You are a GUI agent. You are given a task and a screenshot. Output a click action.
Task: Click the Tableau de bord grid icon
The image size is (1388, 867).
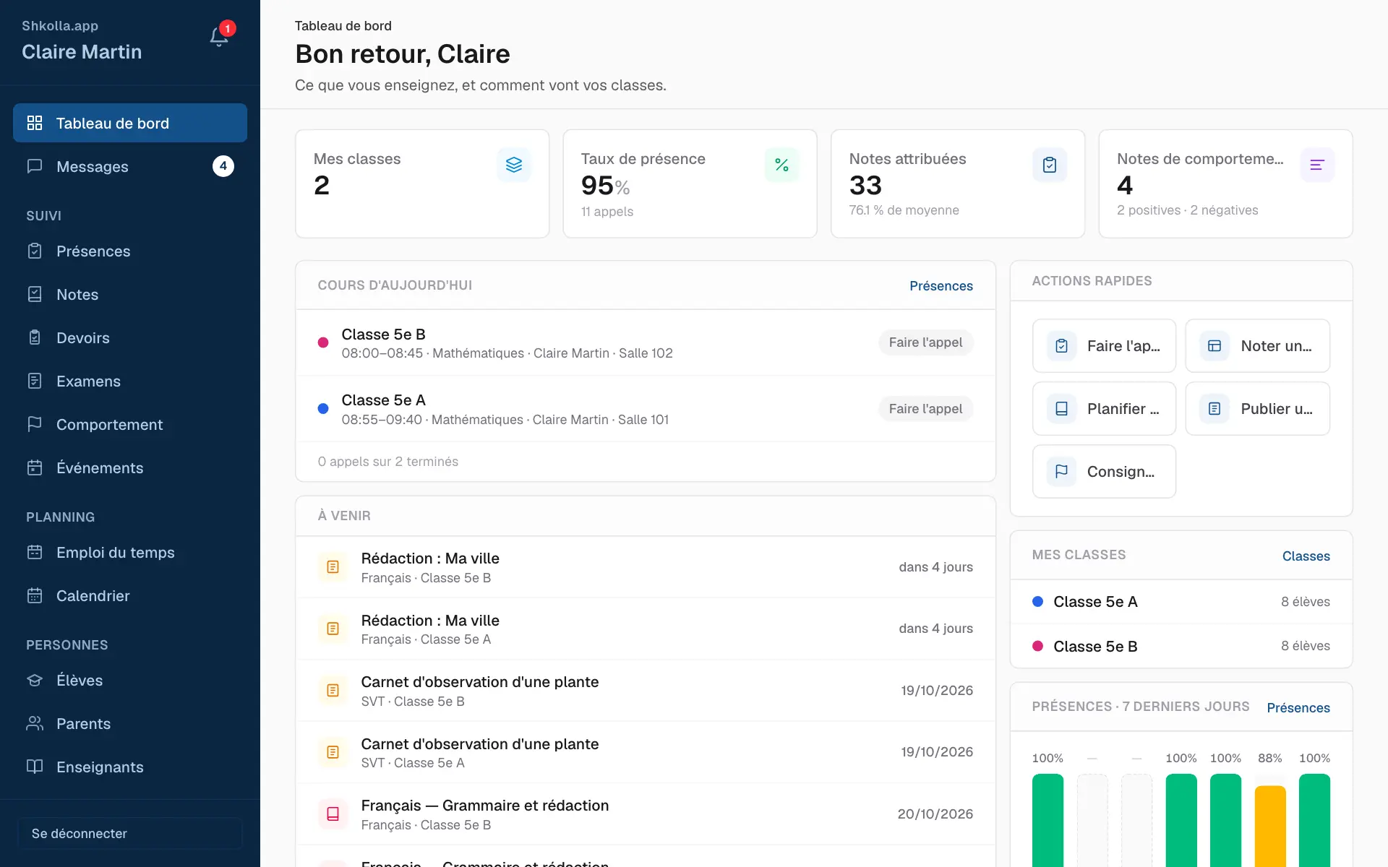(x=35, y=123)
